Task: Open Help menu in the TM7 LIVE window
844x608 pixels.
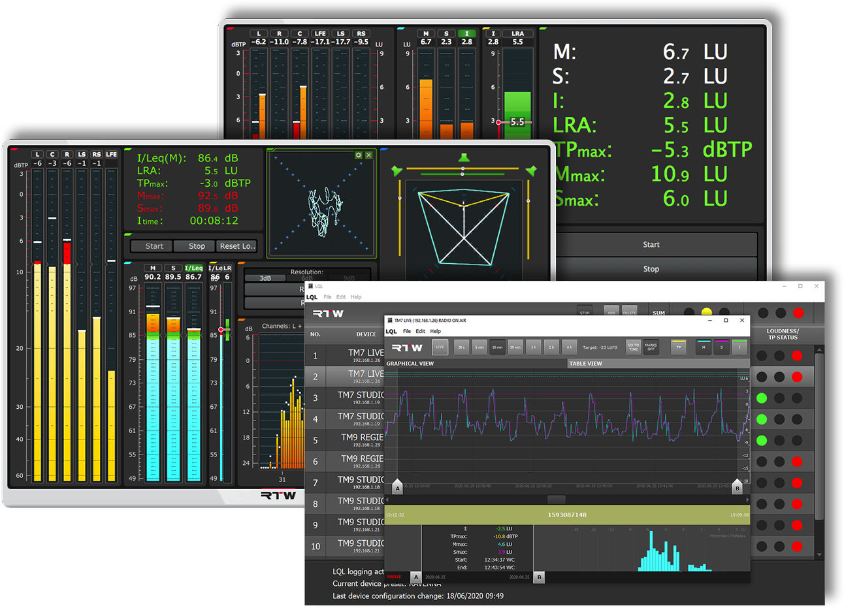Action: pos(435,331)
